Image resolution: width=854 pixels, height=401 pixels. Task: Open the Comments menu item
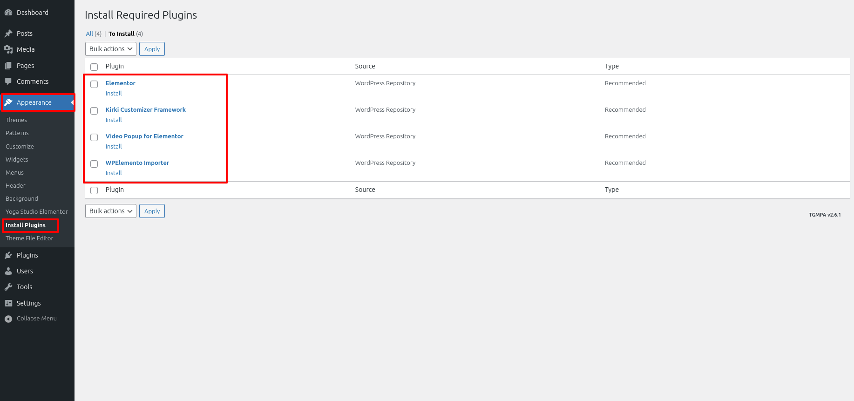37,82
